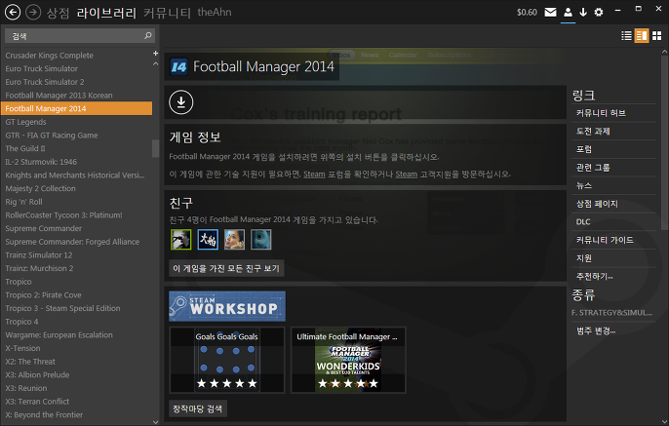The height and width of the screenshot is (426, 669).
Task: Select X3: Terran Conflict
Action: pos(37,402)
